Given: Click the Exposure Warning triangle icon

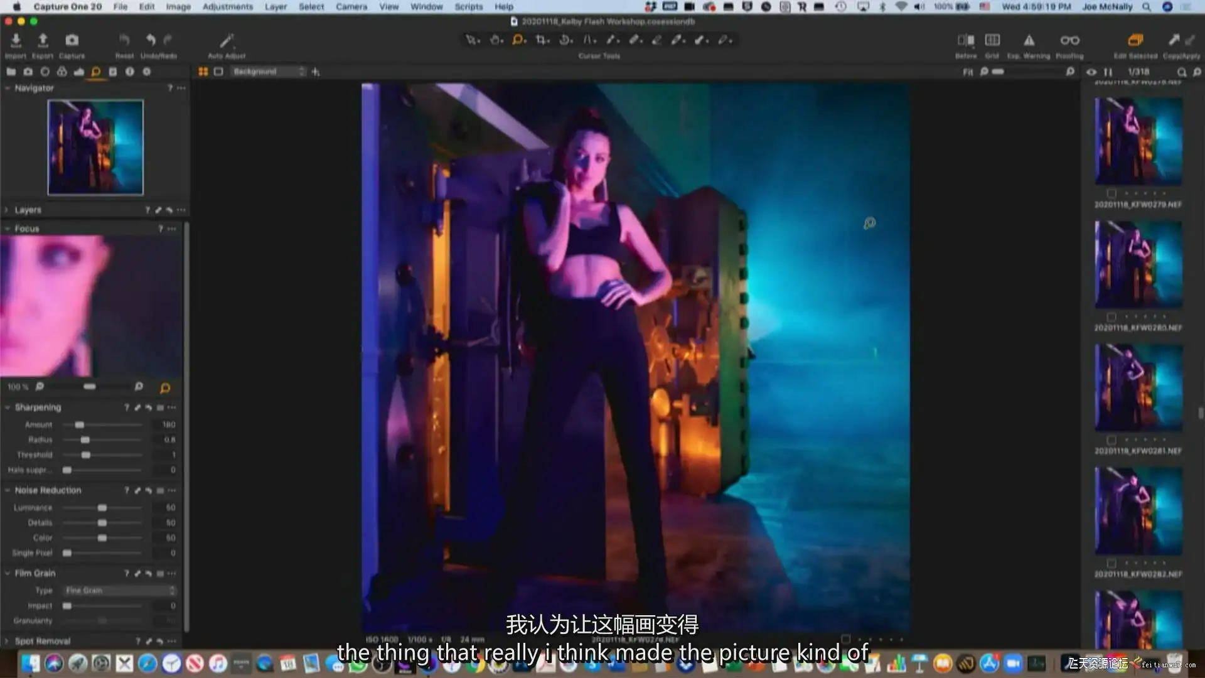Looking at the screenshot, I should (x=1029, y=41).
